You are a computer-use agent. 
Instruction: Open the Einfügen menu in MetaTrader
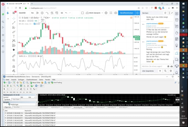coord(21,80)
